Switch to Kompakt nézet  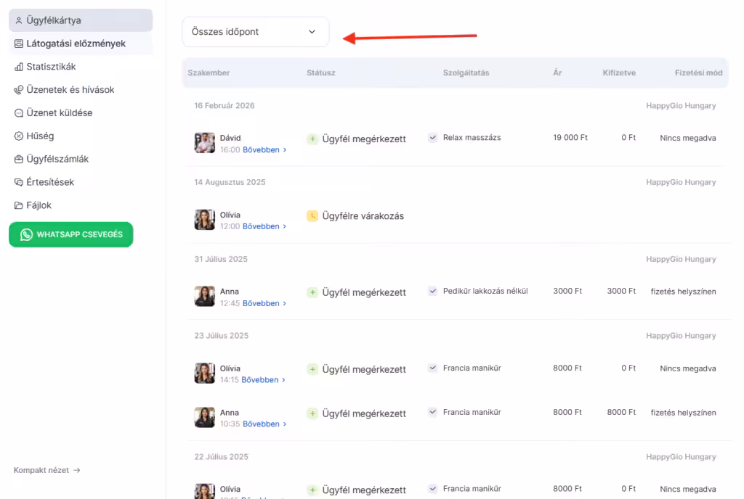pyautogui.click(x=46, y=471)
